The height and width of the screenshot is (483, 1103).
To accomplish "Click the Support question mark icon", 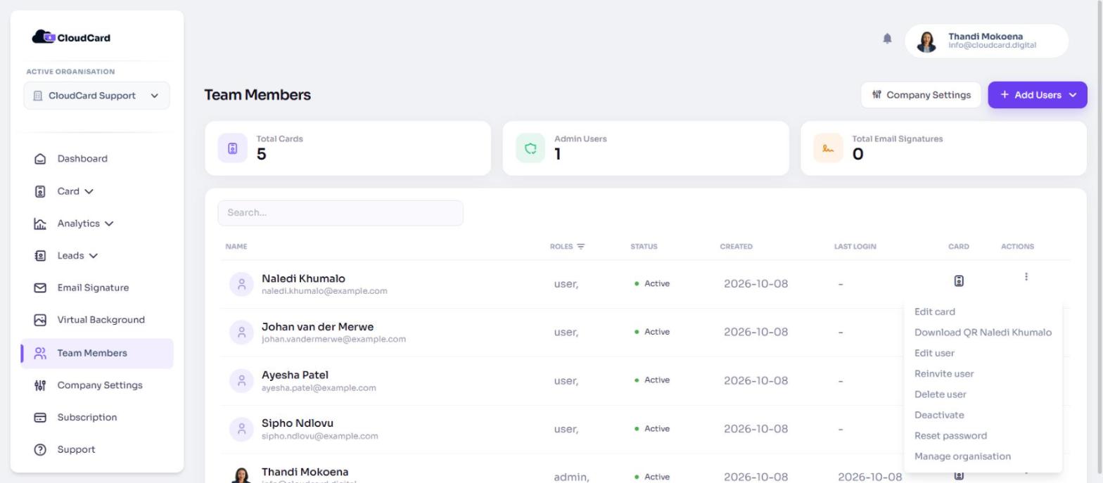I will [x=40, y=450].
